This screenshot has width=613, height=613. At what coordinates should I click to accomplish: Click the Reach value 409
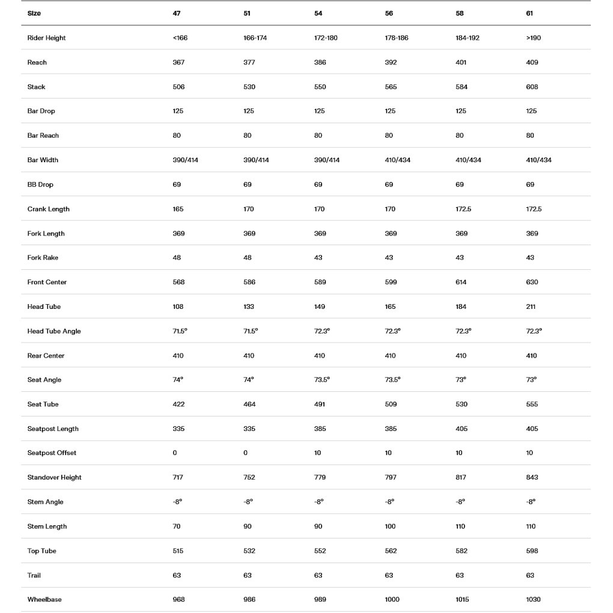point(532,62)
